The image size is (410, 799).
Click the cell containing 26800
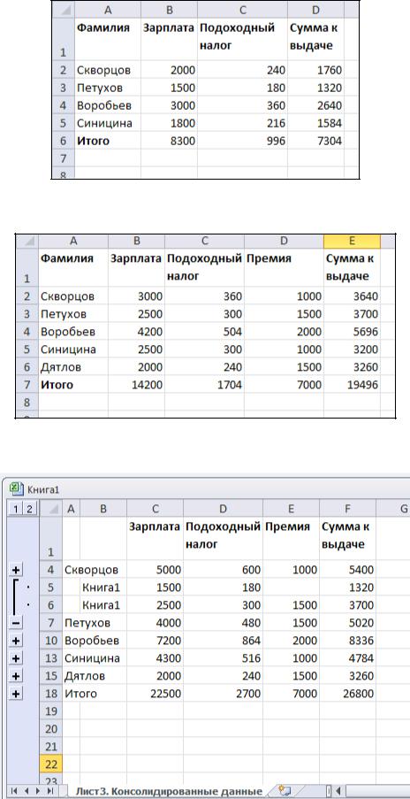coord(348,694)
